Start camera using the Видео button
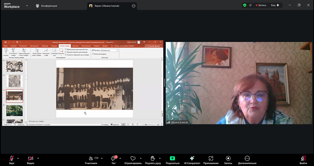Viewport: 314px width, 166px height. click(31, 159)
